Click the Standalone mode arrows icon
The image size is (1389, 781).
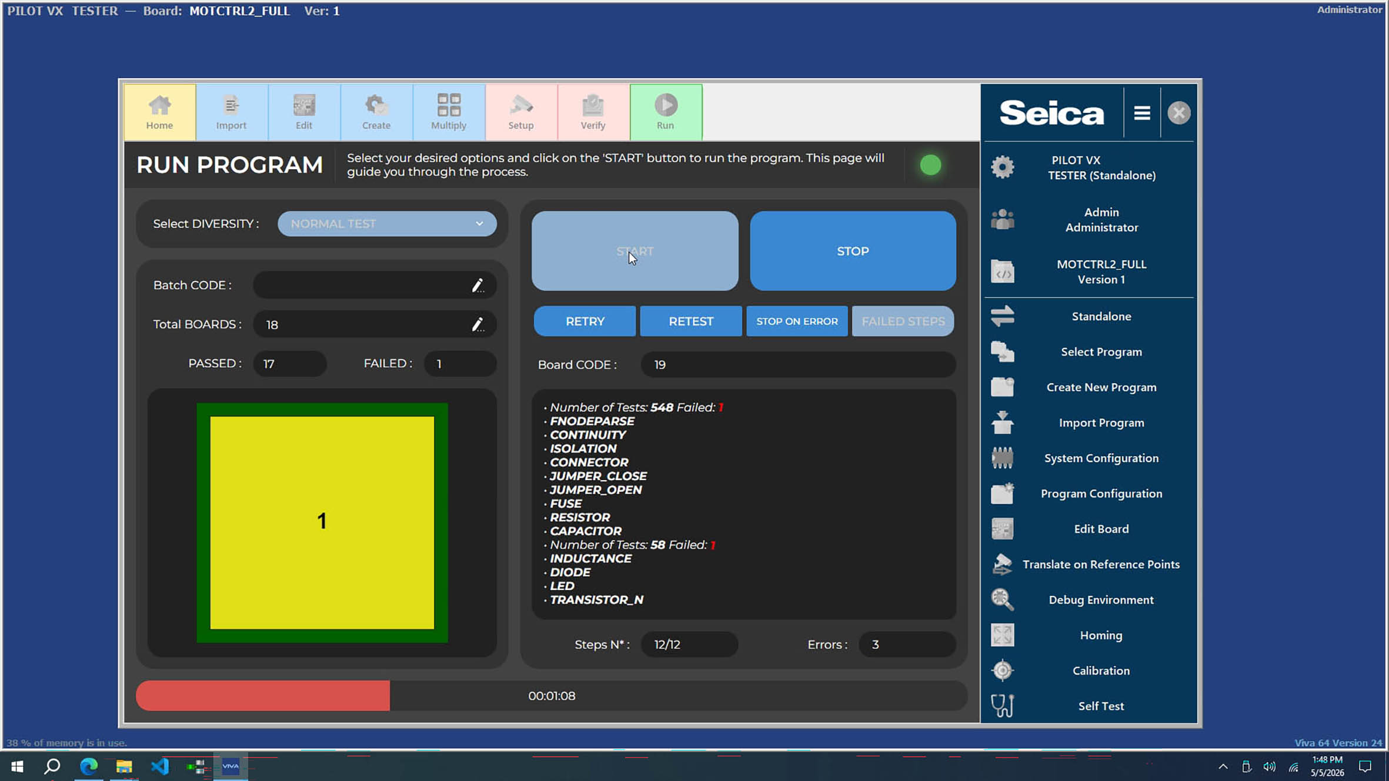coord(1002,316)
